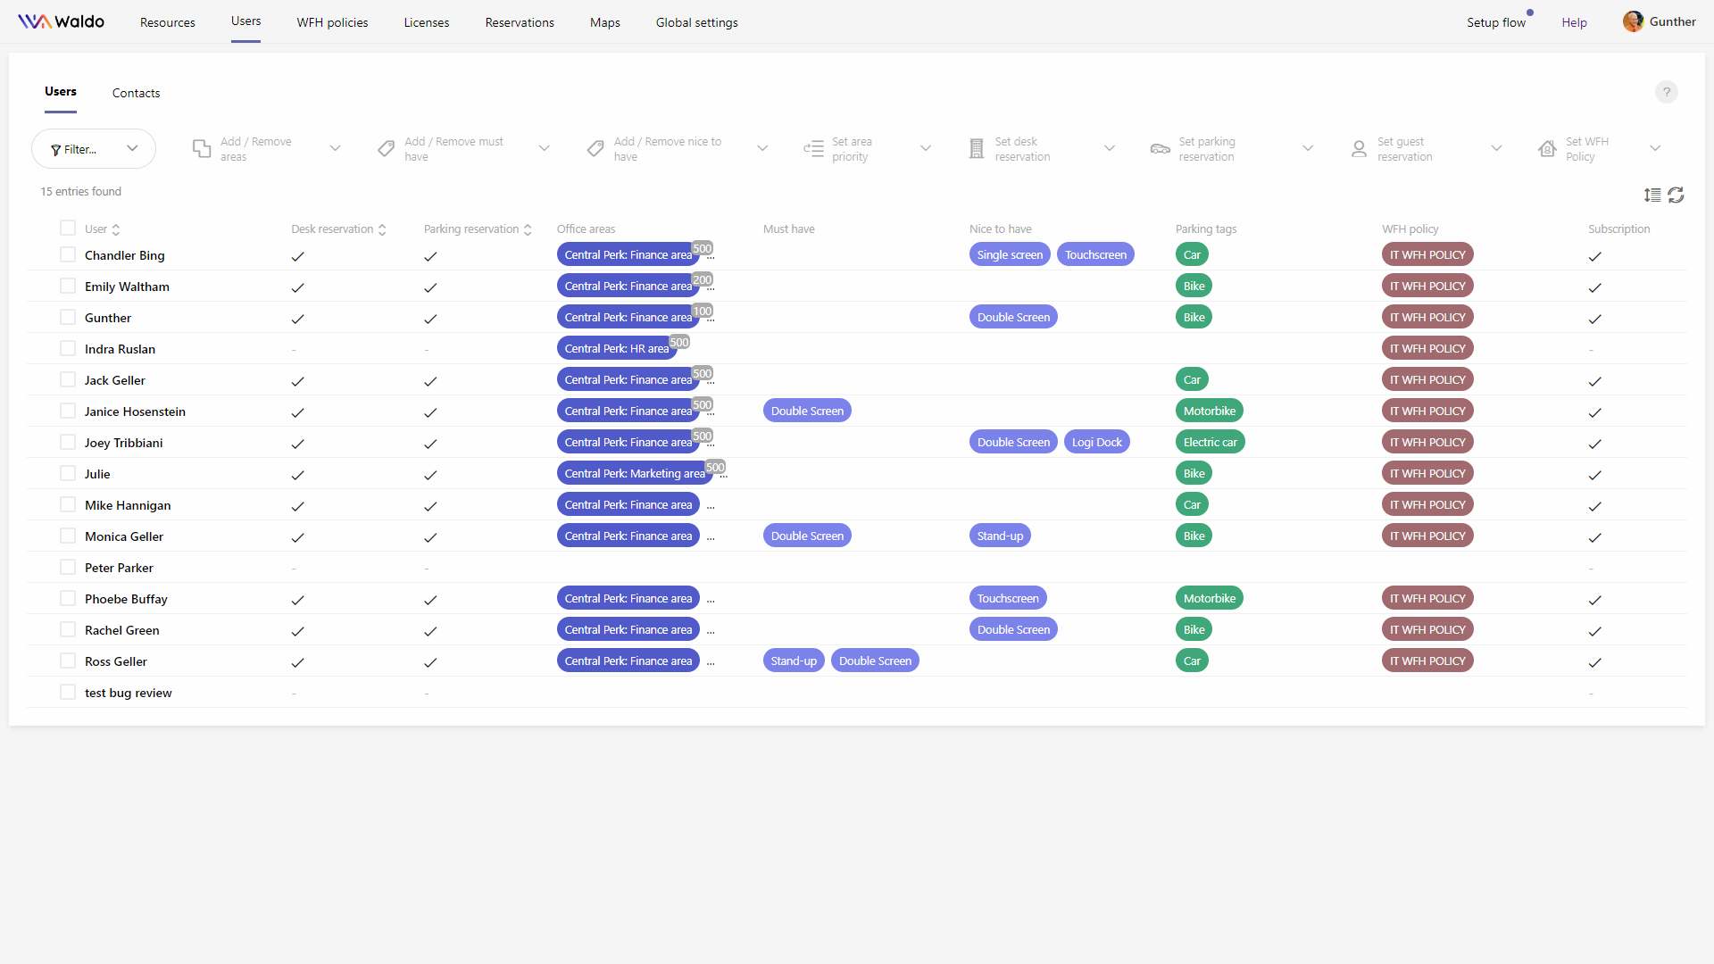Switch to the Contacts tab

pos(136,93)
